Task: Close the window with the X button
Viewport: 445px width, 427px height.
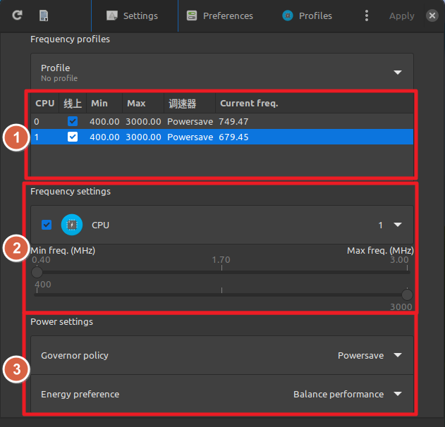Action: click(x=432, y=16)
